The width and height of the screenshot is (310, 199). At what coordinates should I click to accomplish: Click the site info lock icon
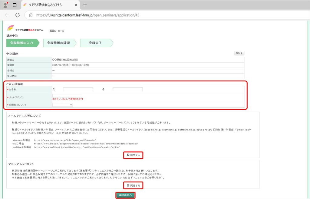point(30,15)
